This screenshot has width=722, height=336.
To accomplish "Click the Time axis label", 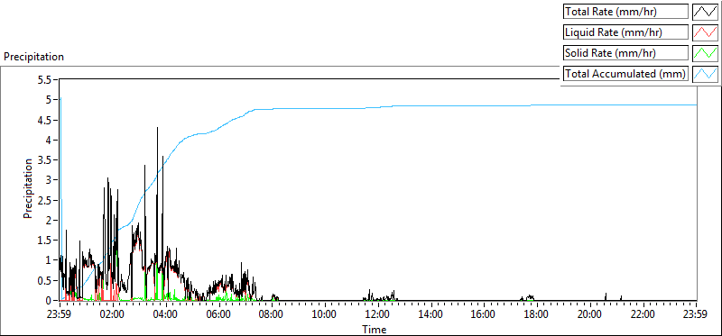I will click(374, 329).
